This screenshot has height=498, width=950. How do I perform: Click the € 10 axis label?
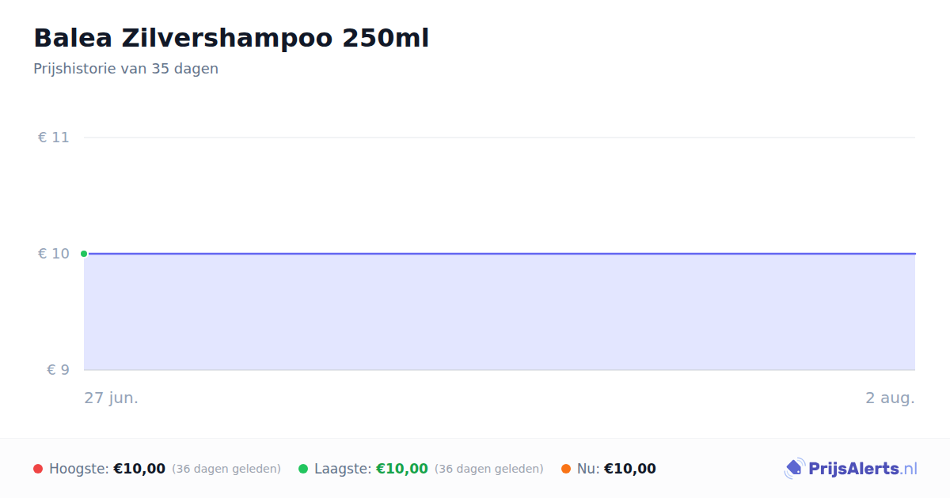[54, 254]
